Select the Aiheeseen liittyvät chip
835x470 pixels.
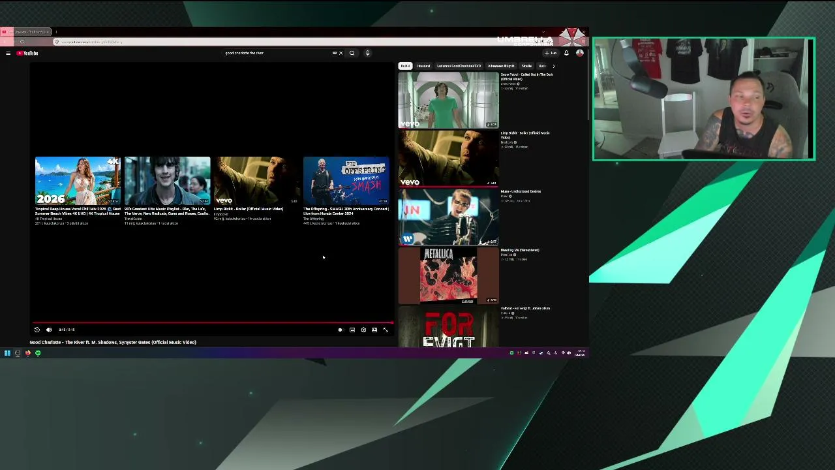[x=501, y=66]
